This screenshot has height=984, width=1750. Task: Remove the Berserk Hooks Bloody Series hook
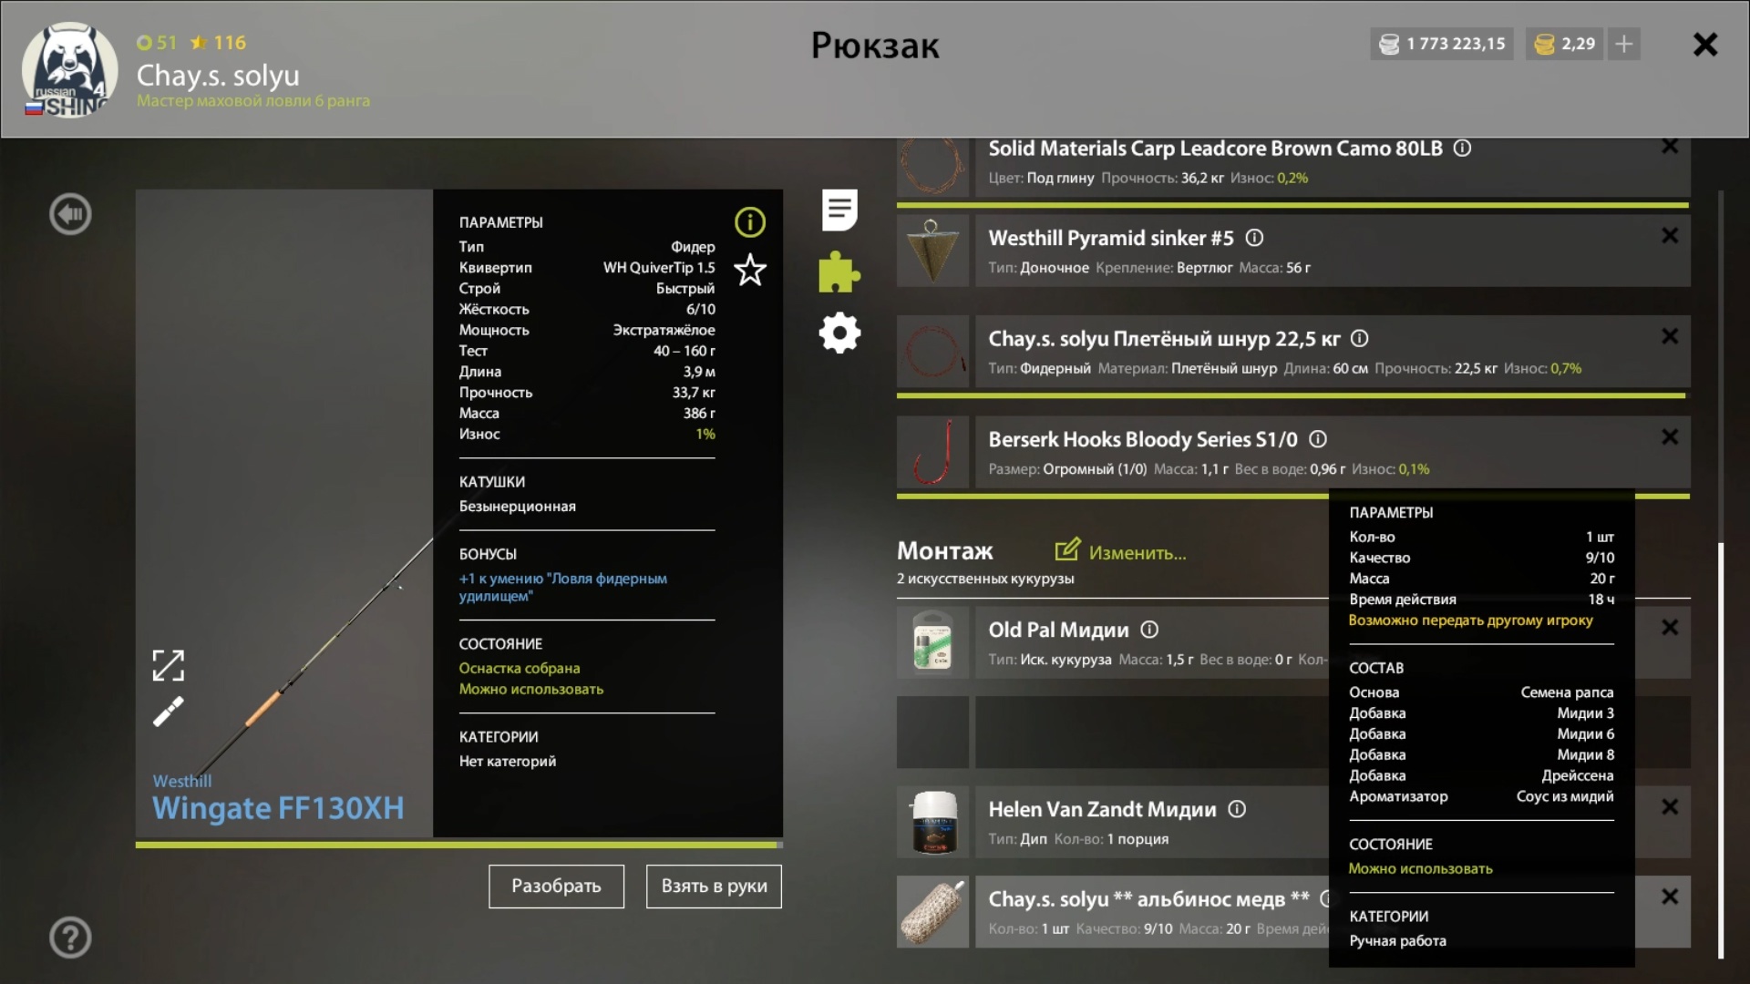(1670, 437)
